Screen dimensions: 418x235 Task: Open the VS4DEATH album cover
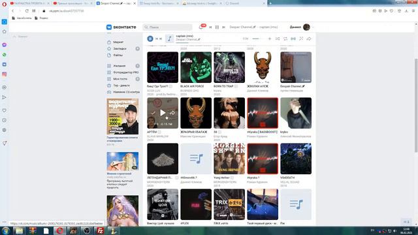(296, 159)
